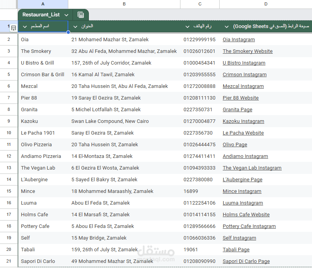This screenshot has width=312, height=268.
Task: Click address 6 El Gezira El Wosta, Zamalek
Action: 105,168
